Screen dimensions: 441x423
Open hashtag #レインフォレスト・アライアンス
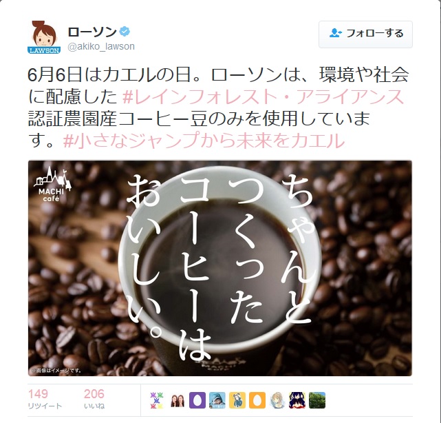click(x=263, y=96)
